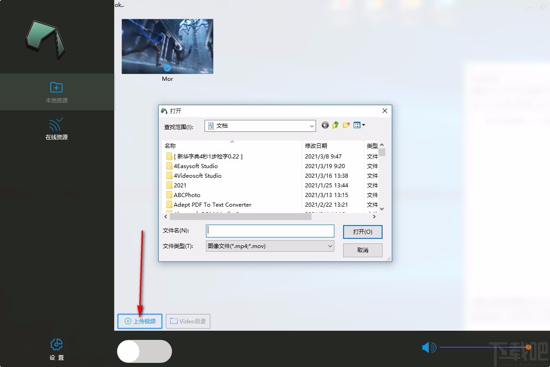This screenshot has width=550, height=367.
Task: Go up one folder level in the dialog
Action: (335, 125)
